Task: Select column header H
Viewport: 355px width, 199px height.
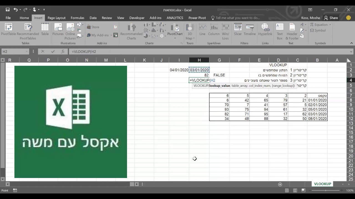Action: (199, 60)
